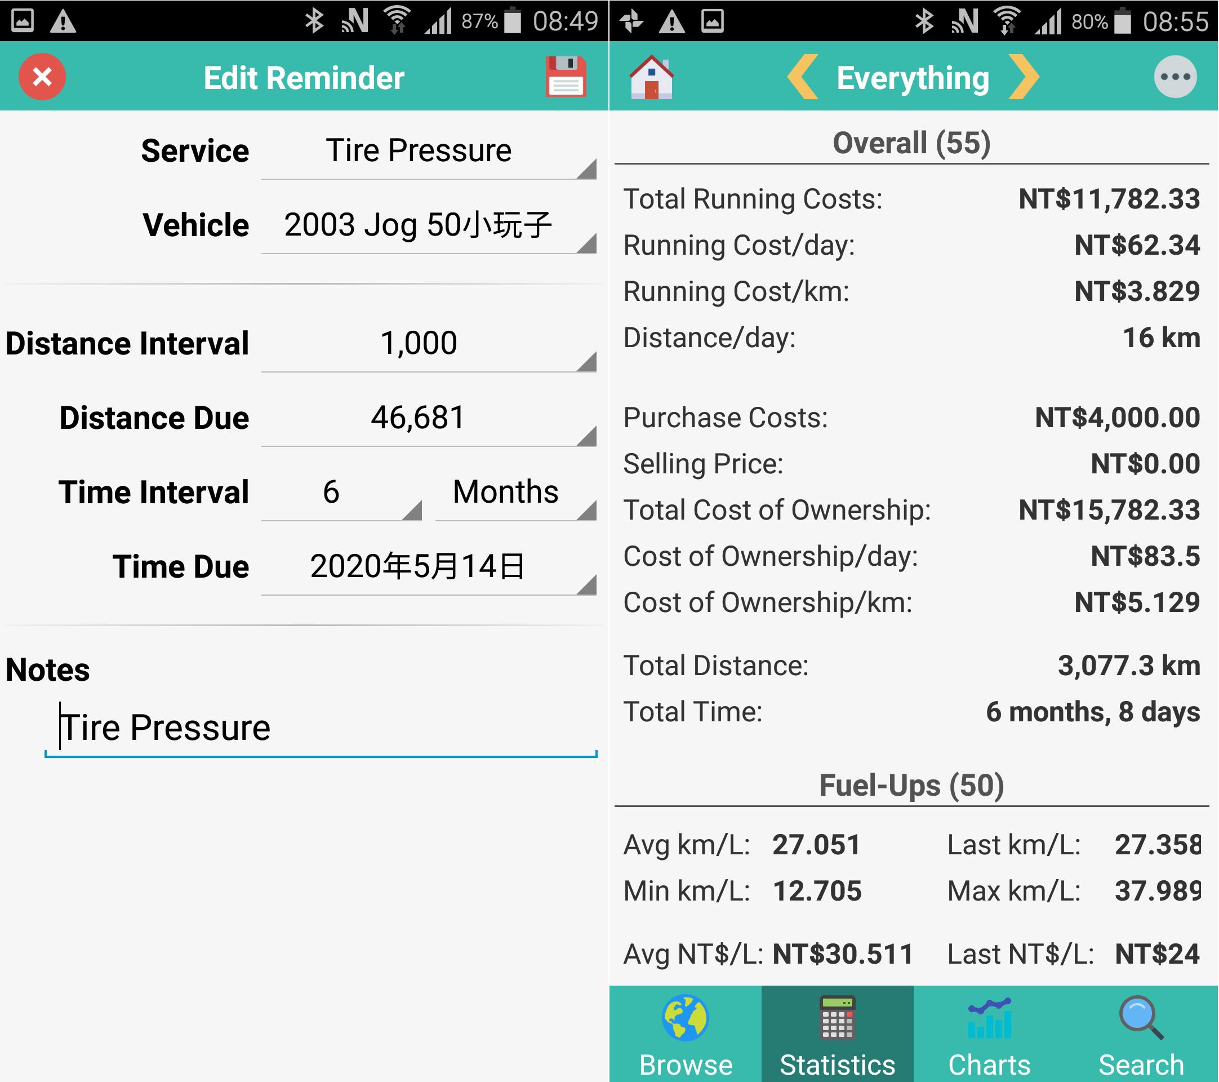The width and height of the screenshot is (1219, 1082).
Task: Open Vehicle dropdown showing 2003 Jog 50
Action: tap(428, 226)
